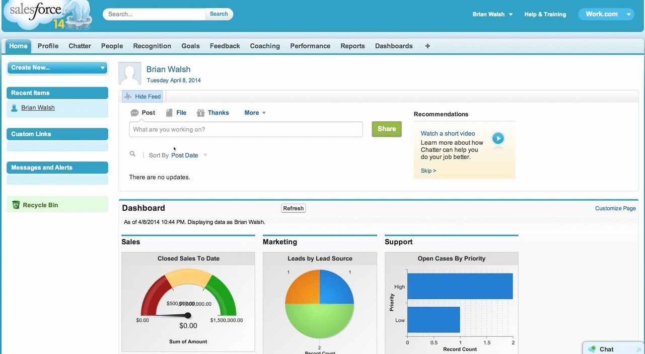Play the Chatter short video icon
This screenshot has width=645, height=354.
[x=498, y=138]
